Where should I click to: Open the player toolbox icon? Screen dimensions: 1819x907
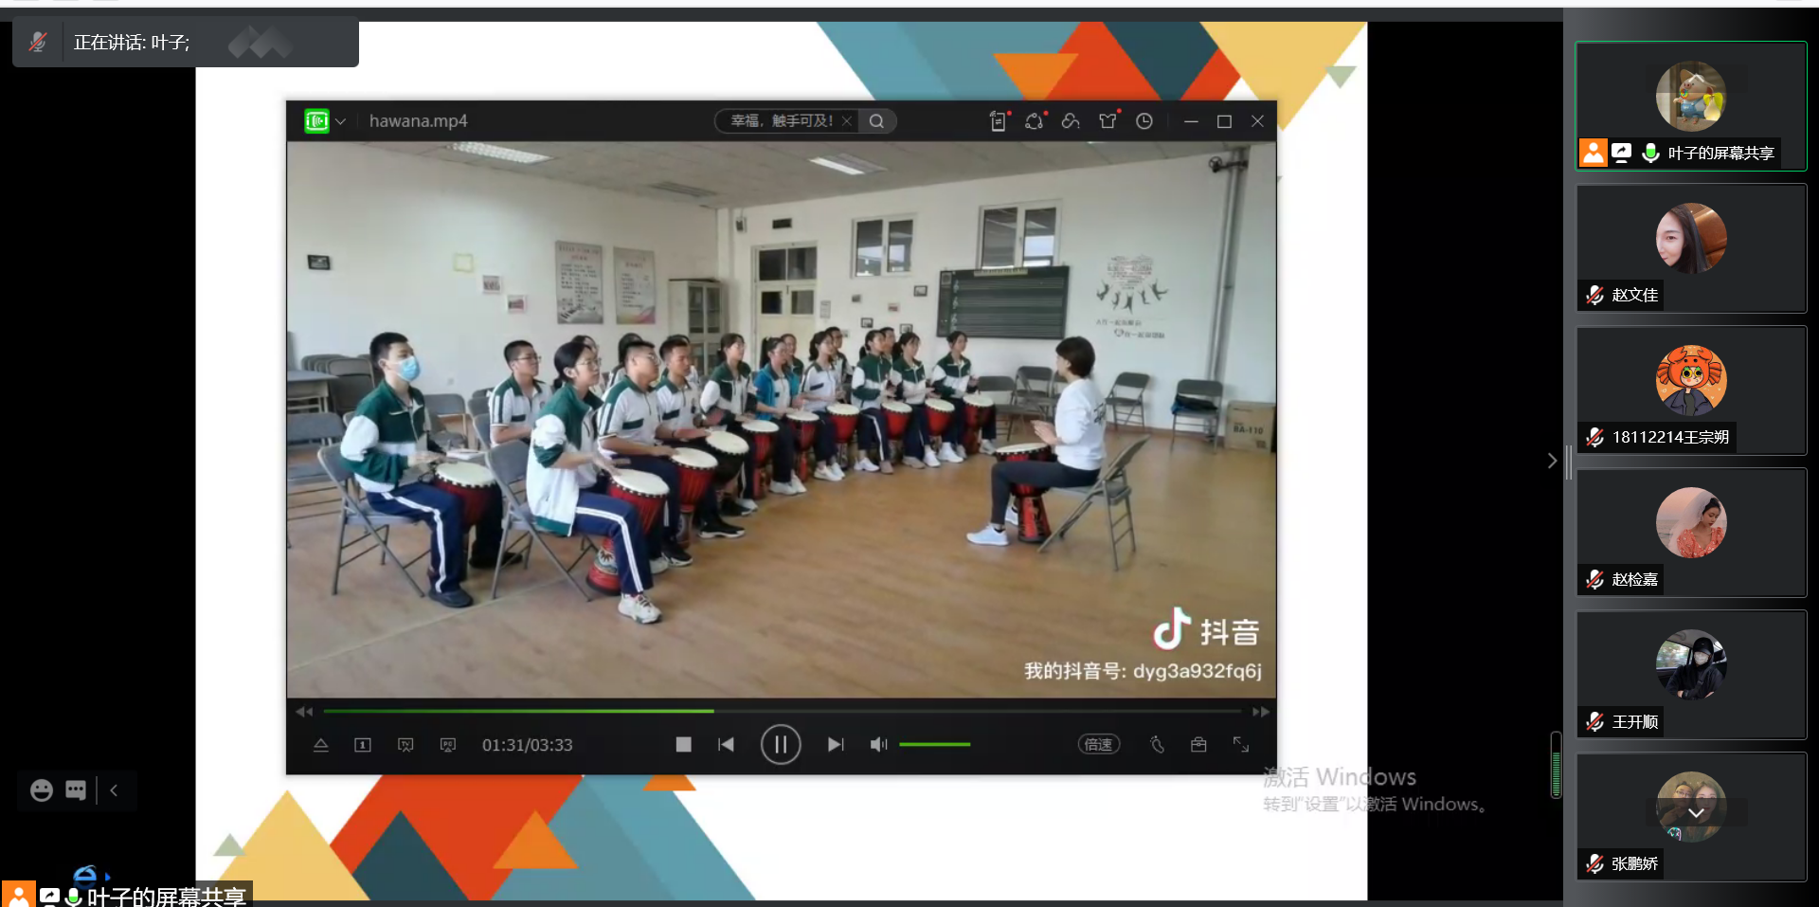pyautogui.click(x=1198, y=745)
